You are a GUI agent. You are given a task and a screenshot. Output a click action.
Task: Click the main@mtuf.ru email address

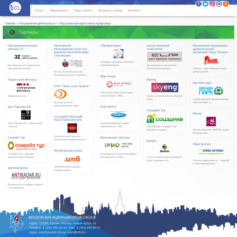click(x=76, y=232)
